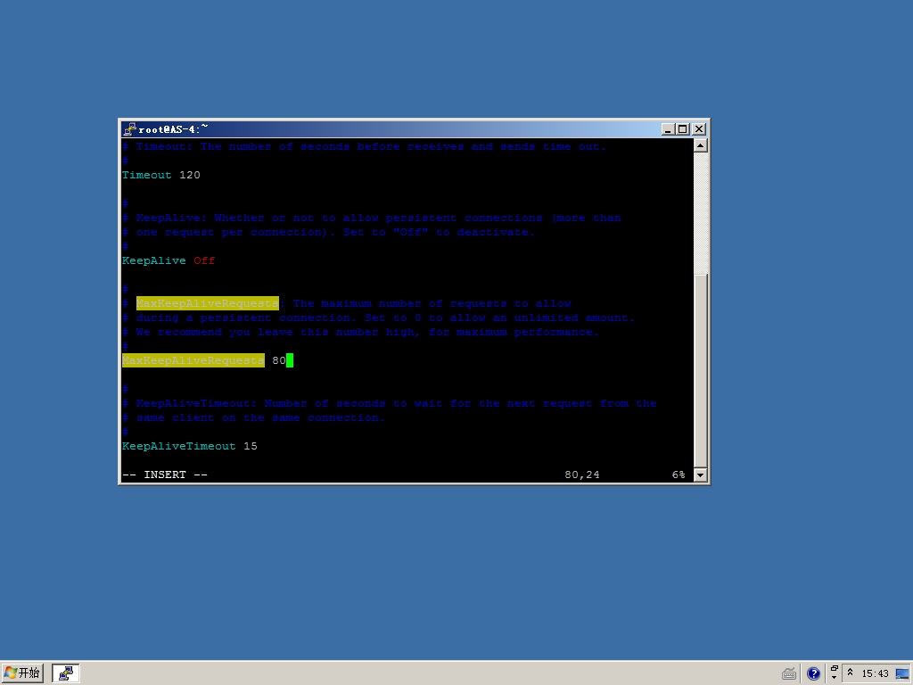Click the value '80' next to cursor

[279, 360]
